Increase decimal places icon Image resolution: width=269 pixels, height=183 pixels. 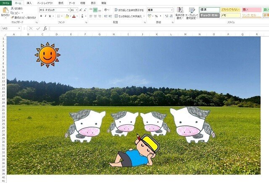pyautogui.click(x=166, y=16)
